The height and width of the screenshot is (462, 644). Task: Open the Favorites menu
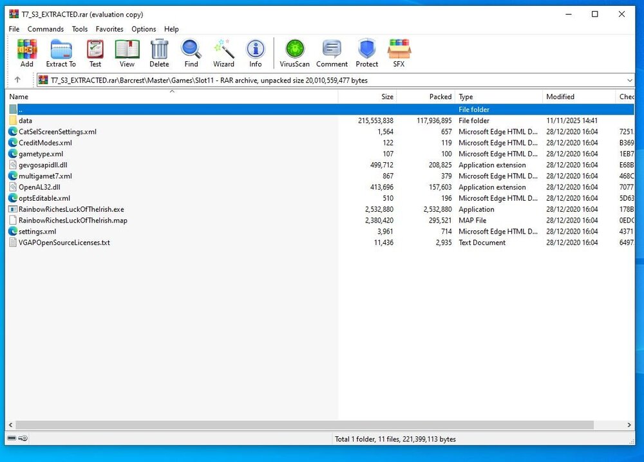coord(109,29)
